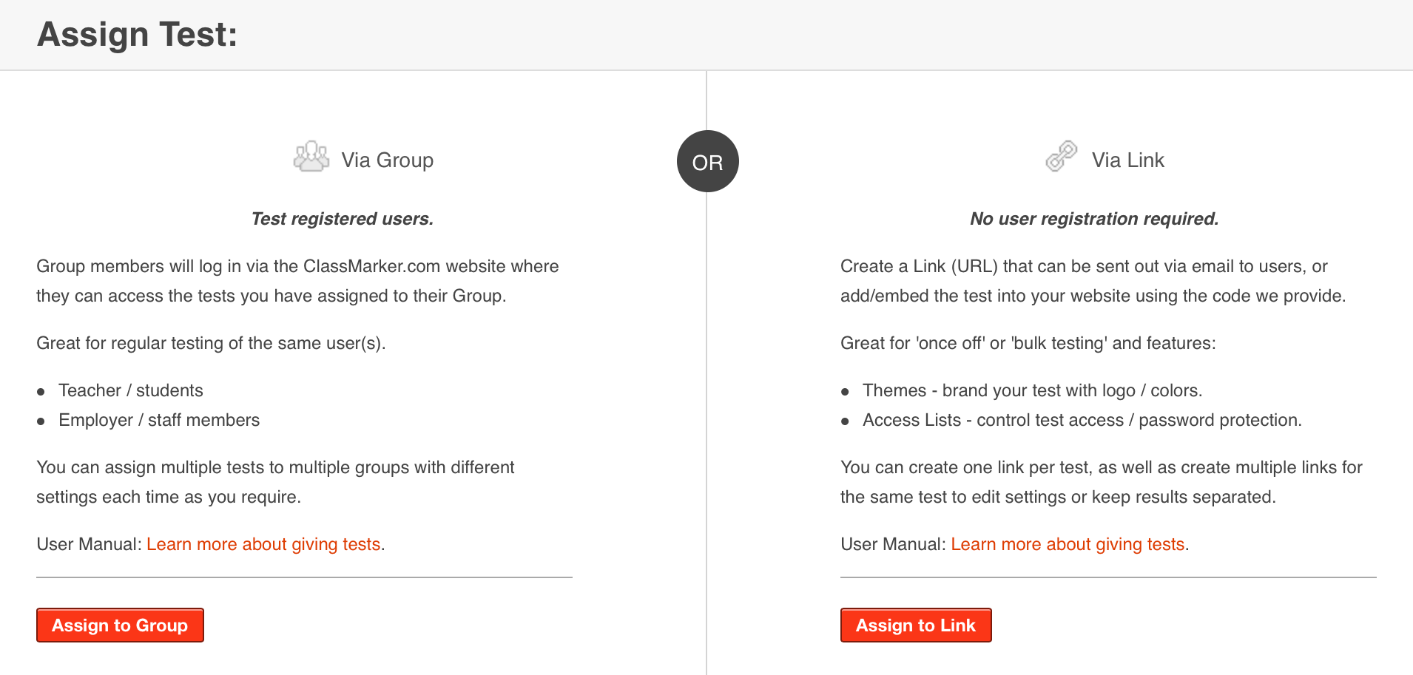Click the 'No user registration required.' subtitle
Image resolution: width=1413 pixels, height=675 pixels.
(x=1094, y=219)
